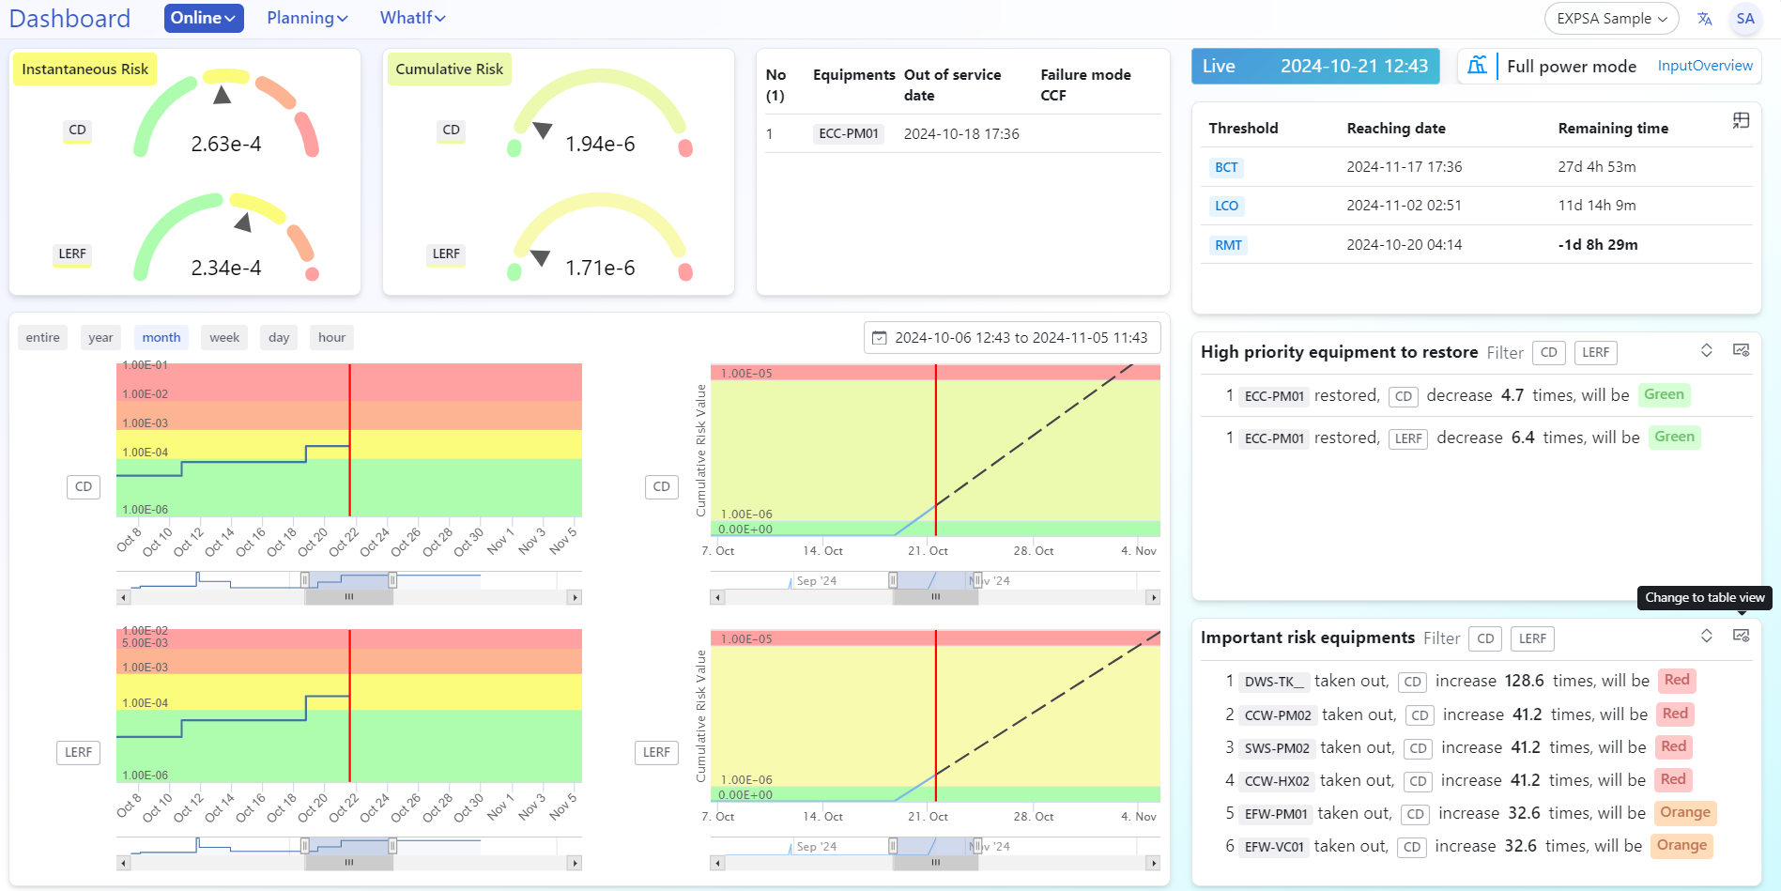Switch to the week time range tab

(223, 337)
